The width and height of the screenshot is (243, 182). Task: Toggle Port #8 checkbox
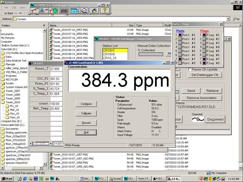(180, 63)
